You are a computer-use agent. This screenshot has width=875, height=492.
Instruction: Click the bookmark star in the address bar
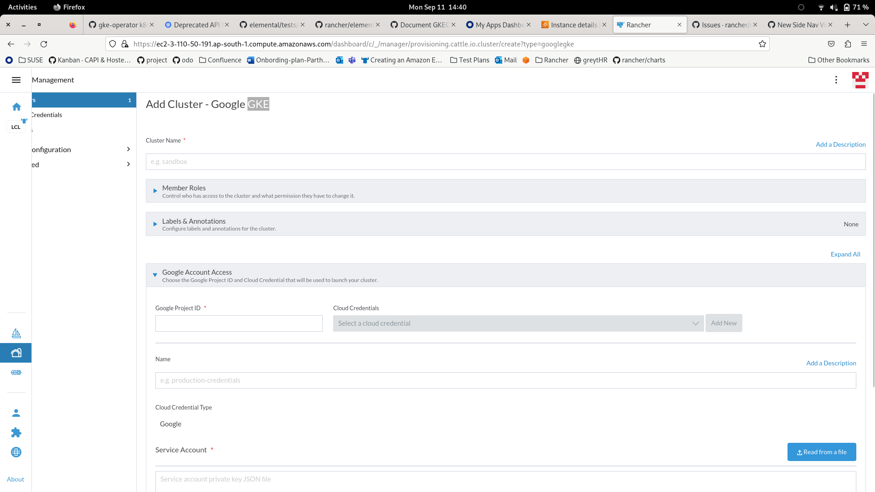click(x=762, y=44)
